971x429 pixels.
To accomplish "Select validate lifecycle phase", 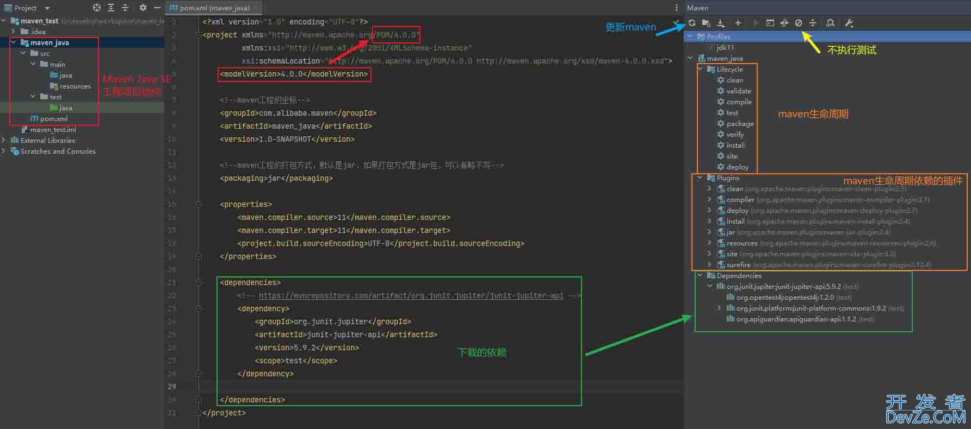I will pyautogui.click(x=734, y=91).
